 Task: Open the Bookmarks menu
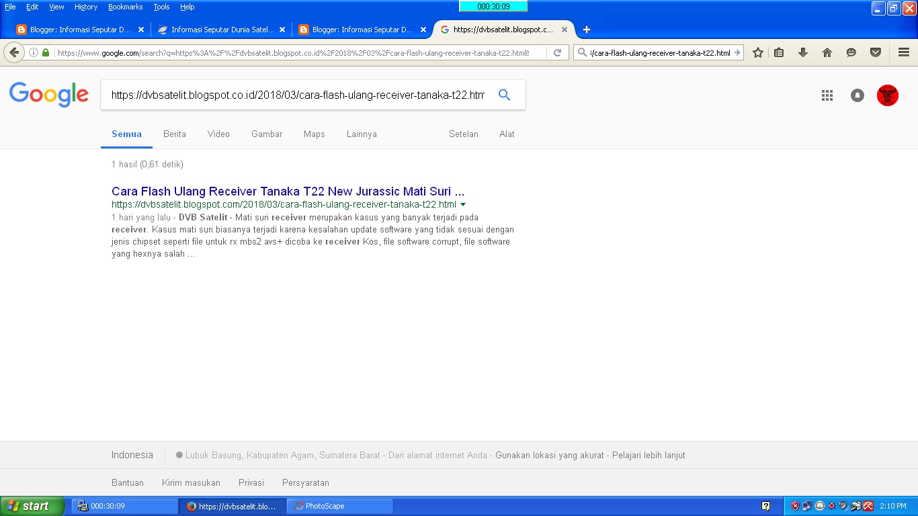click(x=126, y=7)
